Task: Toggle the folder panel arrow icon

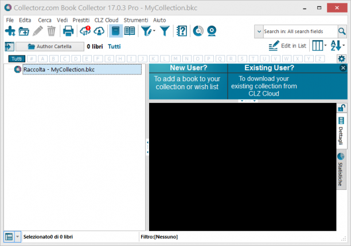Action: 9,47
